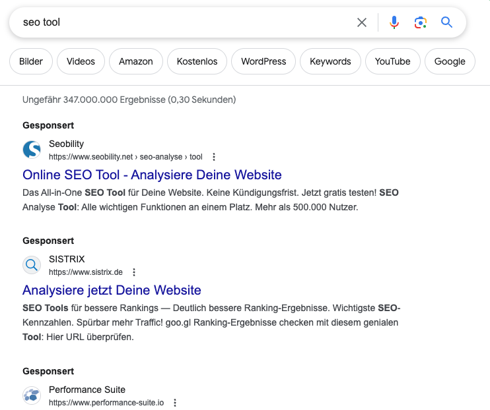Click the https://www.performance-suite.io URL

(x=106, y=403)
